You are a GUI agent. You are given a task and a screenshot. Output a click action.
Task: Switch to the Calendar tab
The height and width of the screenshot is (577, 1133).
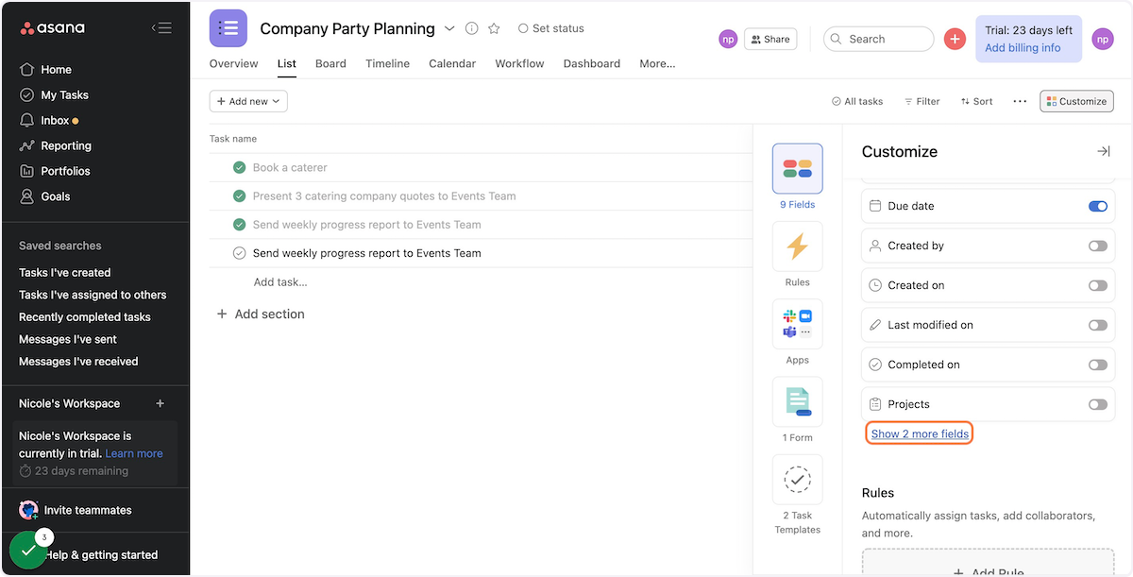pyautogui.click(x=452, y=63)
